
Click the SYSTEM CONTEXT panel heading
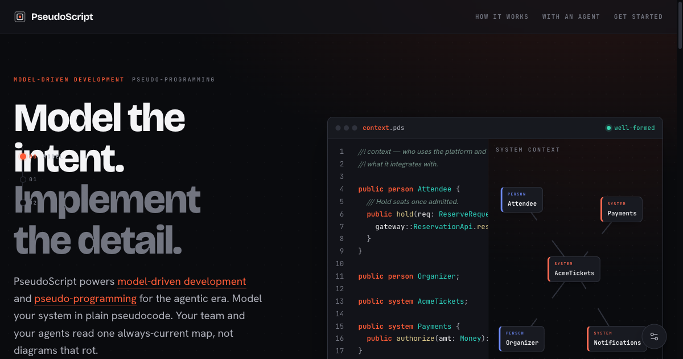click(528, 150)
